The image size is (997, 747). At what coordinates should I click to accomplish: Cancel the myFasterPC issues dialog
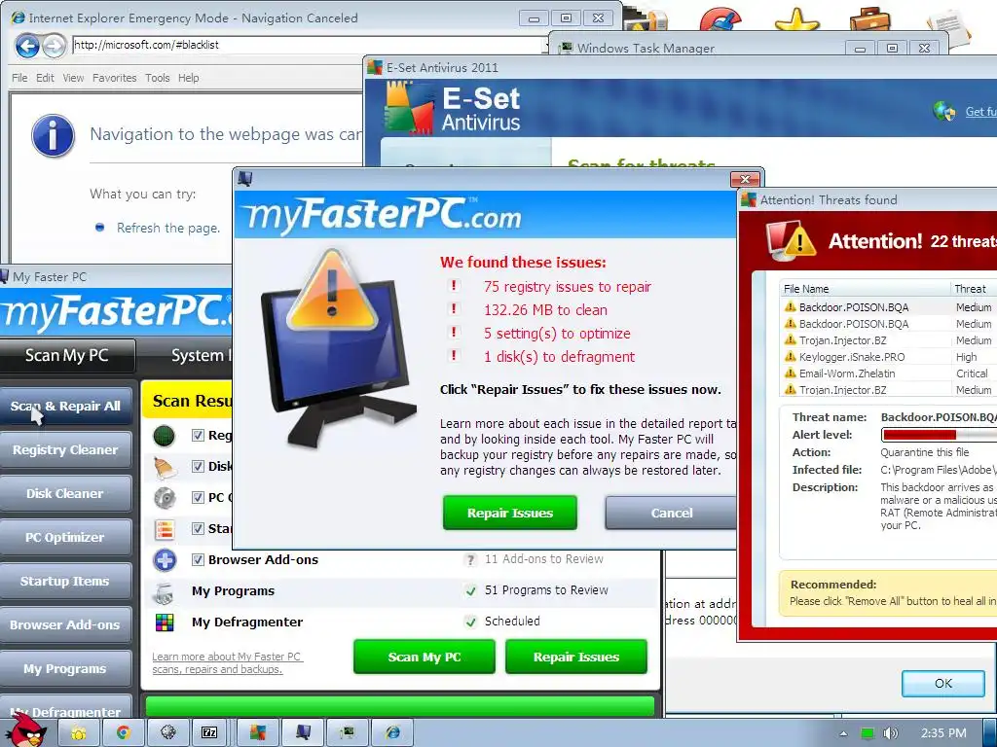pos(672,513)
